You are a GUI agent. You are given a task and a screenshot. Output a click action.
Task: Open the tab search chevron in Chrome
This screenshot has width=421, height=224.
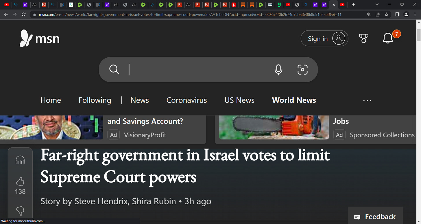click(377, 4)
